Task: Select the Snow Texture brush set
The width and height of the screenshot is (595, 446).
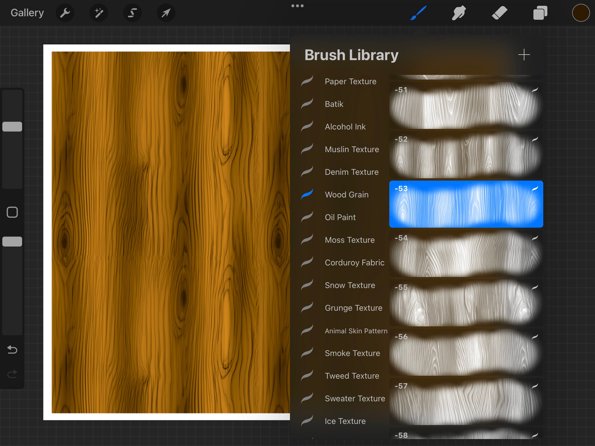Action: tap(350, 285)
